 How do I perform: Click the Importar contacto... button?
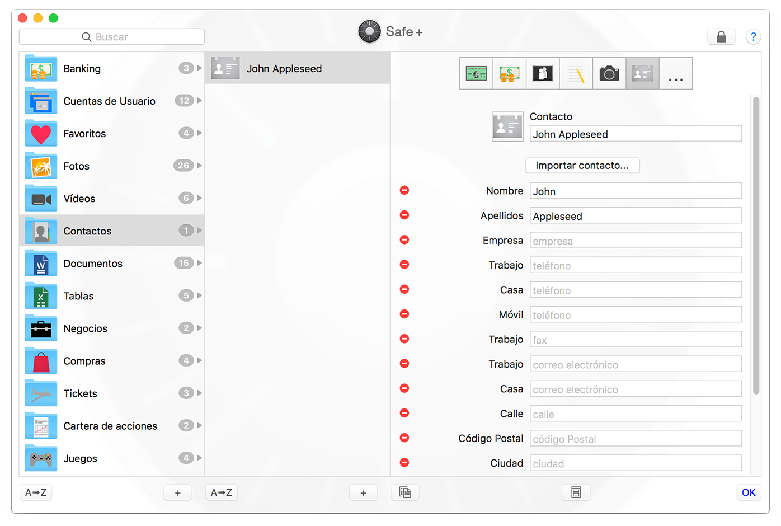pyautogui.click(x=582, y=166)
